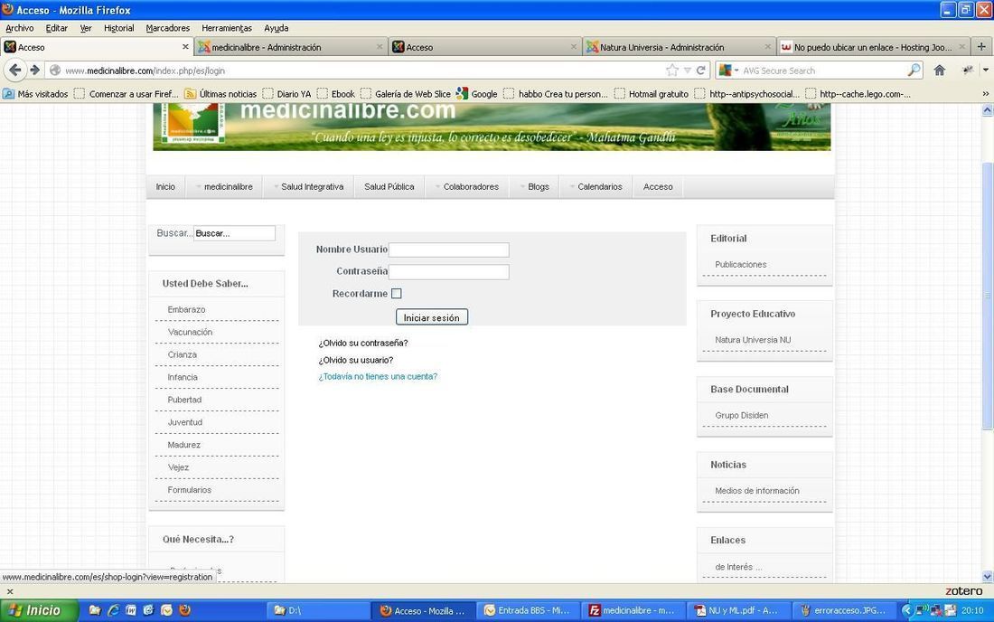Click the Nombre Usuario input field

(x=449, y=250)
